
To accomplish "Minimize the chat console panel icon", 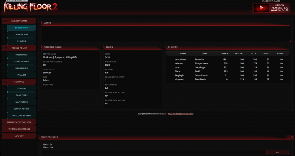I will [x=288, y=137].
